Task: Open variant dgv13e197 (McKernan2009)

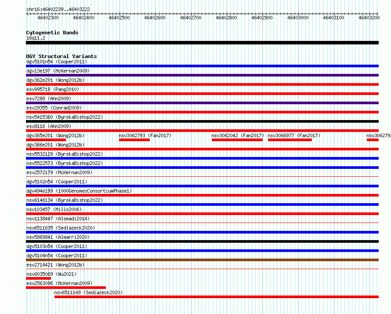Action: pyautogui.click(x=58, y=71)
